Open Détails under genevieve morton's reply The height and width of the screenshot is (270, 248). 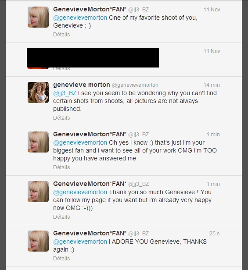click(x=61, y=118)
